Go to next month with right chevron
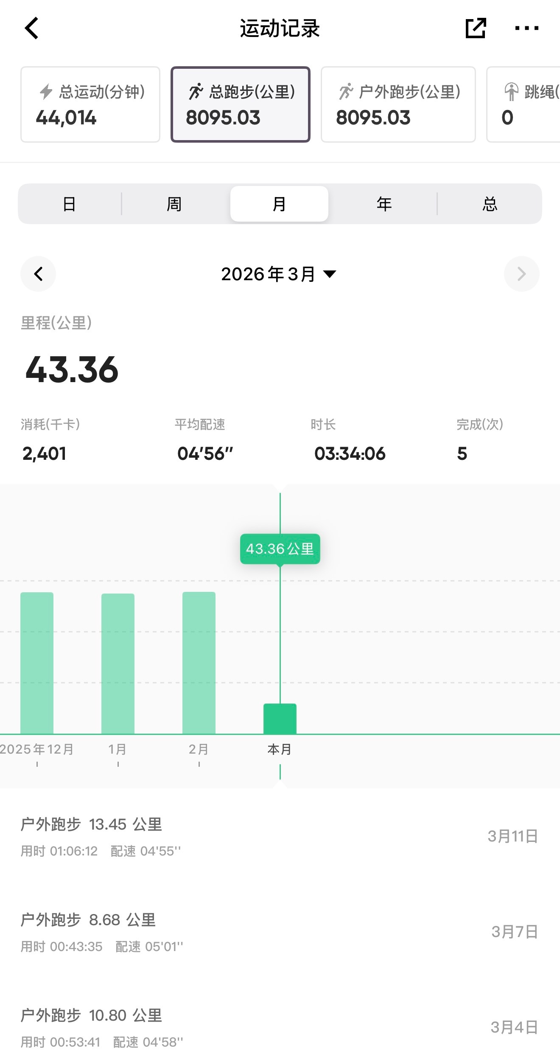Image resolution: width=560 pixels, height=1061 pixels. click(x=522, y=274)
